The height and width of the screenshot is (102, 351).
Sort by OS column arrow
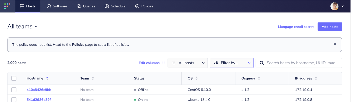[197, 79]
